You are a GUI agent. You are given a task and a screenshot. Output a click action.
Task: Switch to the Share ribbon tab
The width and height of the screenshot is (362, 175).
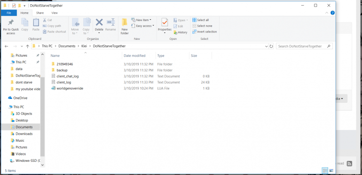(x=40, y=13)
